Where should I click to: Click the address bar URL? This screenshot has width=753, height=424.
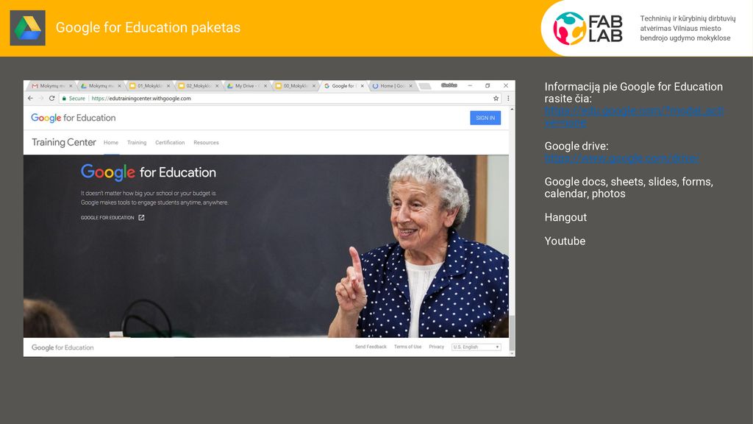[x=141, y=99]
